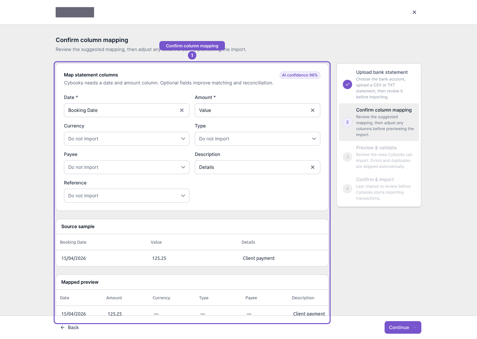The image size is (477, 339).
Task: Click the completed checkmark for Upload bank statement
Action: point(347,84)
